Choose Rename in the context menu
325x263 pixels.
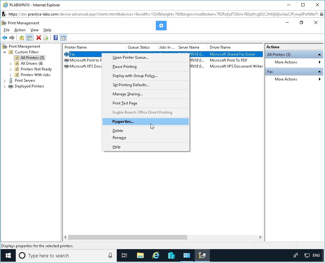click(145, 138)
